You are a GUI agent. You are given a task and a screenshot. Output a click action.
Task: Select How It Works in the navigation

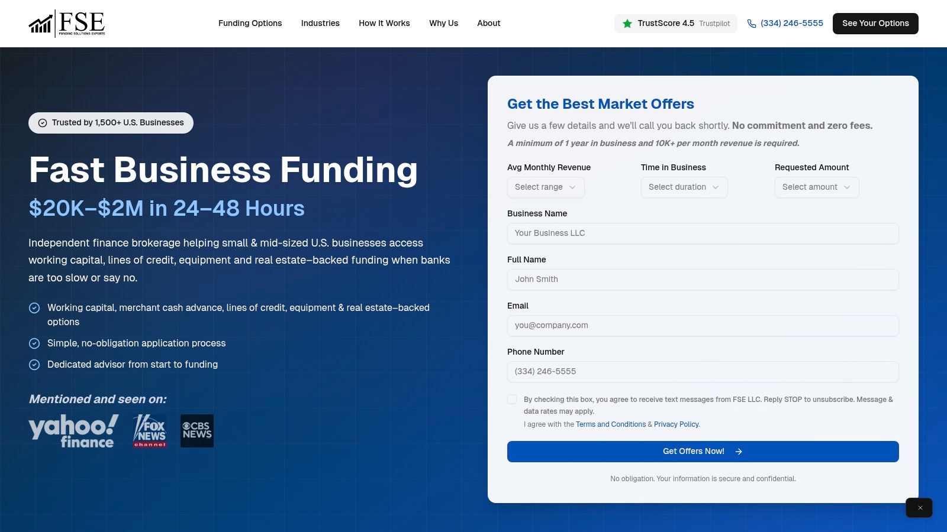tap(384, 23)
